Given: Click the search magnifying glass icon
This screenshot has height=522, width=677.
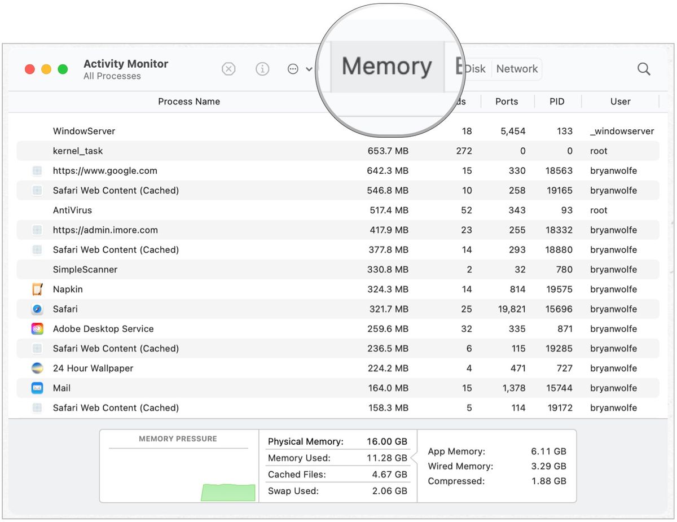Looking at the screenshot, I should click(643, 68).
